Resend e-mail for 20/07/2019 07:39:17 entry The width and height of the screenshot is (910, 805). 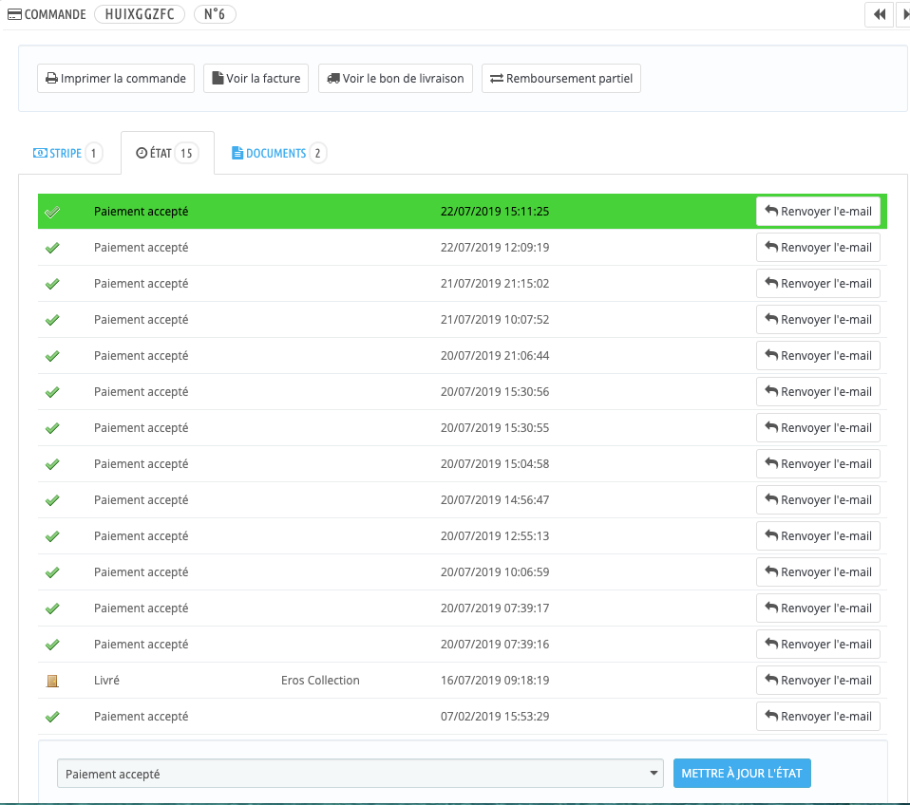818,608
